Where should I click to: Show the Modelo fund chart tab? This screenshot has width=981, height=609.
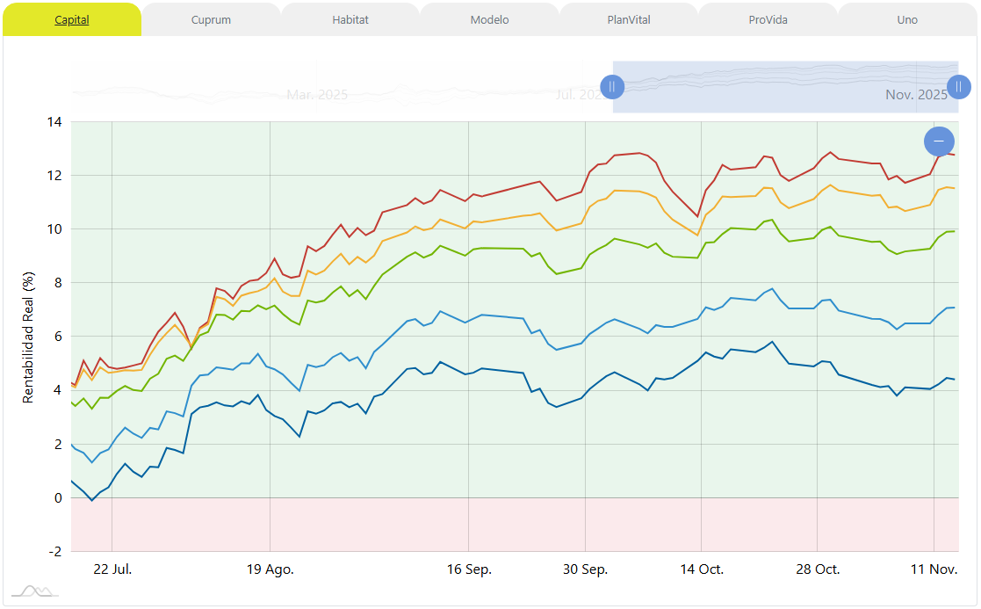(x=489, y=19)
